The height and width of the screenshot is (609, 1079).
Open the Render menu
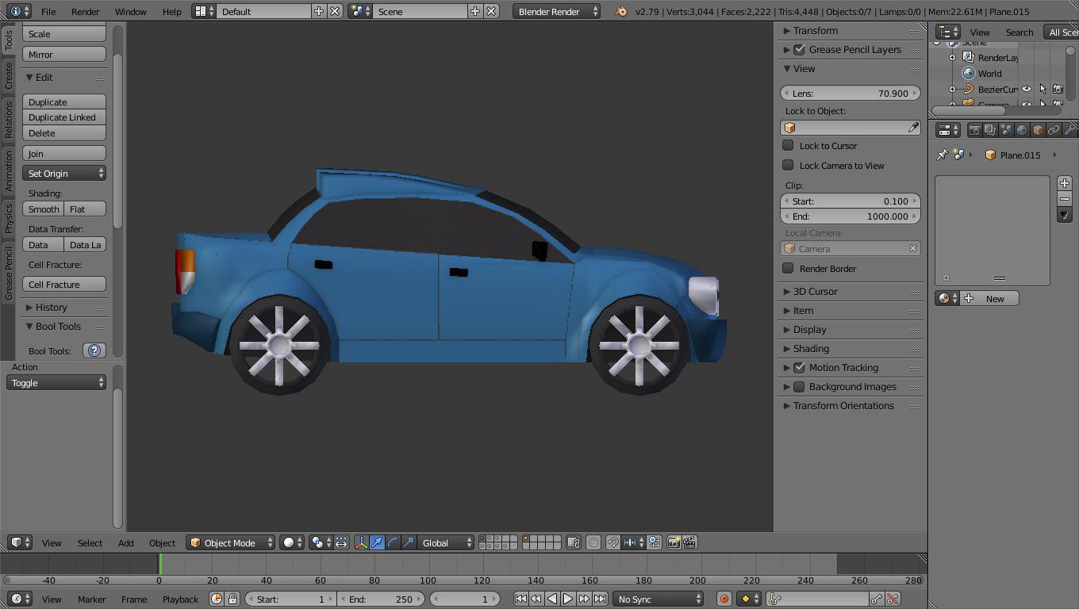pyautogui.click(x=85, y=11)
